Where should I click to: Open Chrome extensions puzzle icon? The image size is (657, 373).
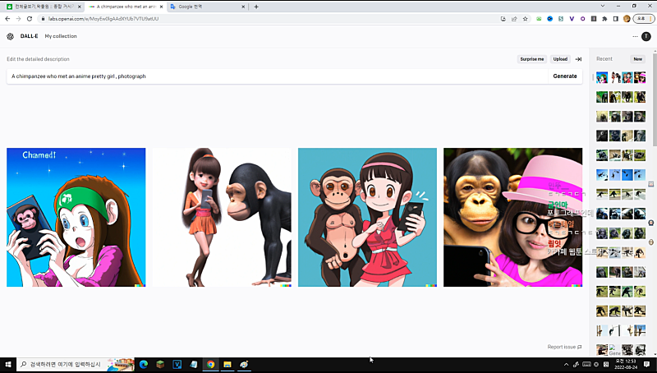(604, 18)
